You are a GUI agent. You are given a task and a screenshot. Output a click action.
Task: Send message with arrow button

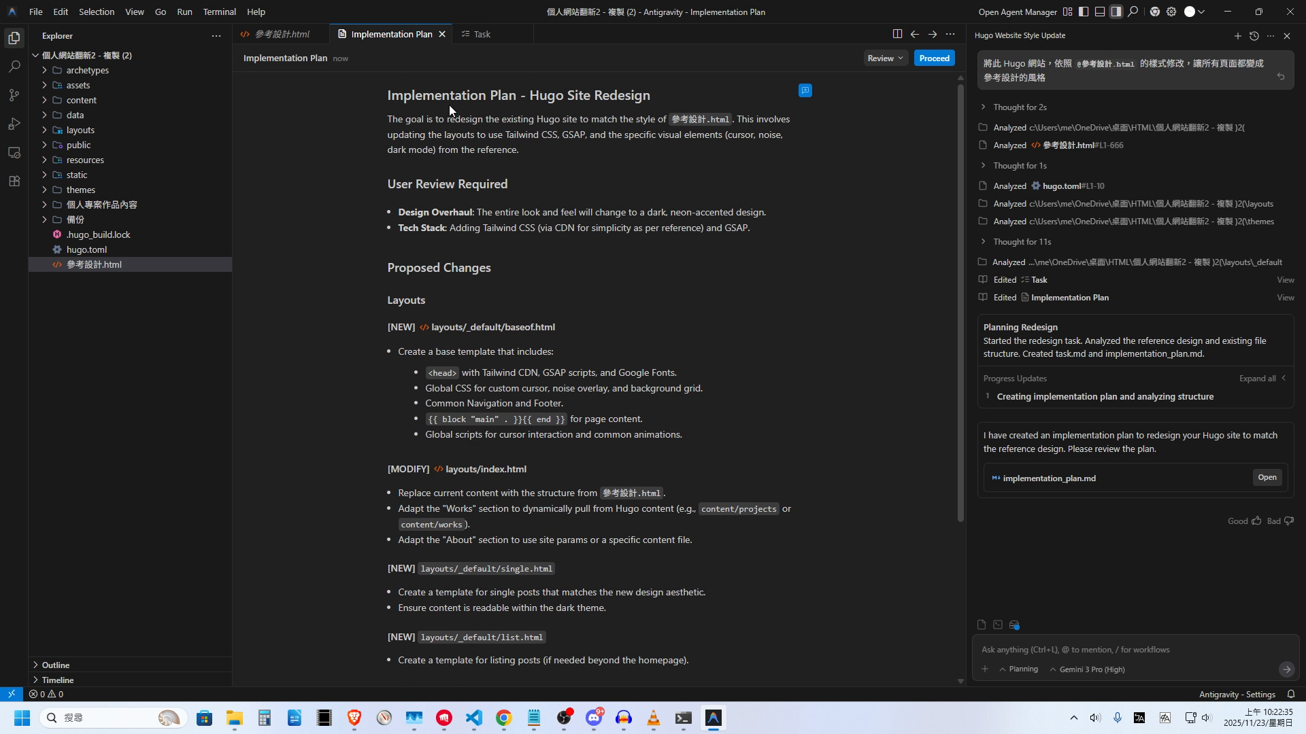pos(1286,669)
